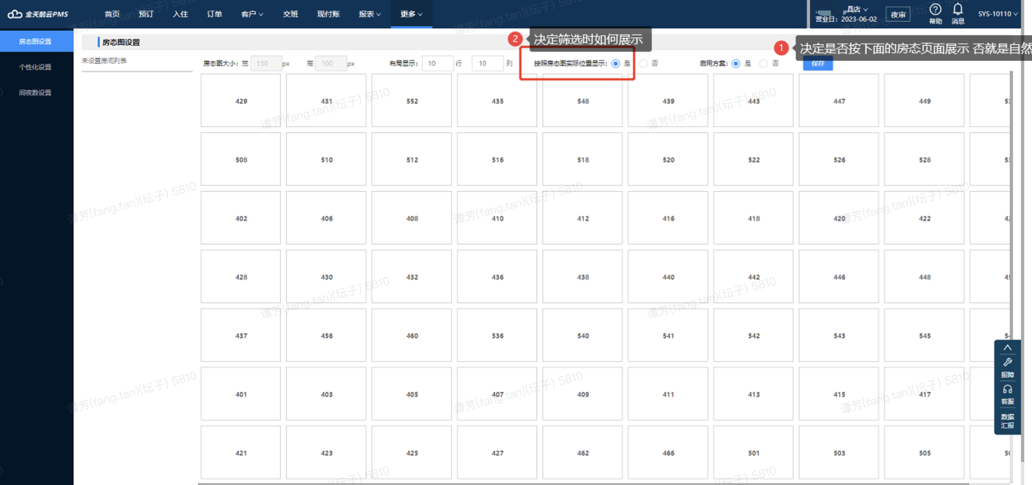Click the 夜审 button
The height and width of the screenshot is (485, 1032).
898,14
